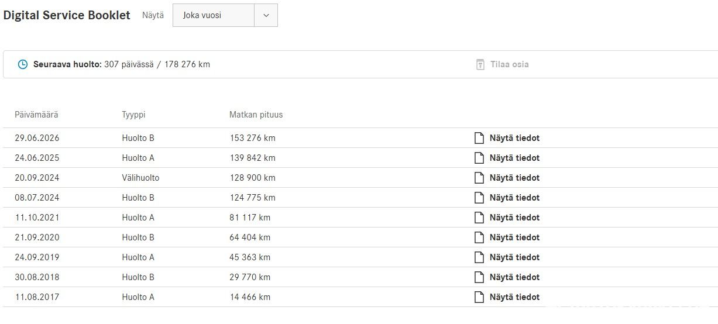The width and height of the screenshot is (718, 324).
Task: Click the Tyyppi column header
Action: [x=132, y=115]
